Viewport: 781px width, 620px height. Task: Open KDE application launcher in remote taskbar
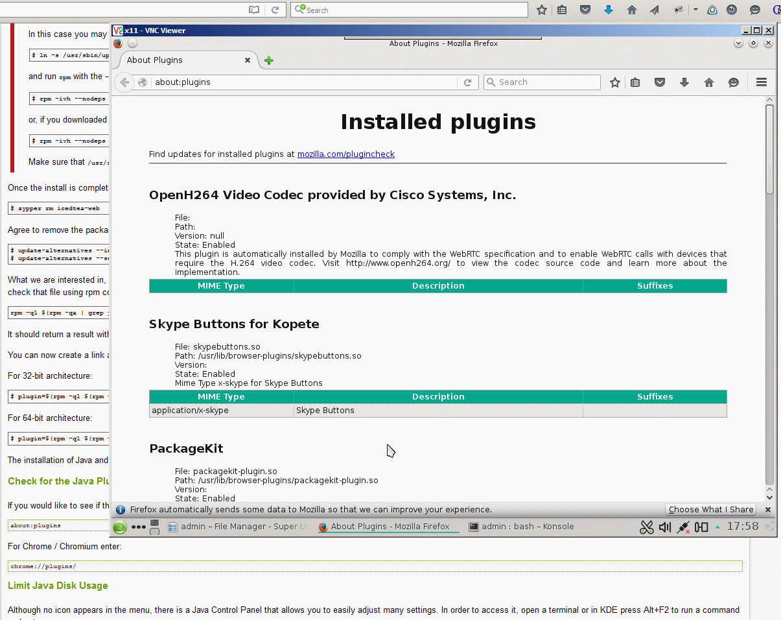tap(120, 527)
